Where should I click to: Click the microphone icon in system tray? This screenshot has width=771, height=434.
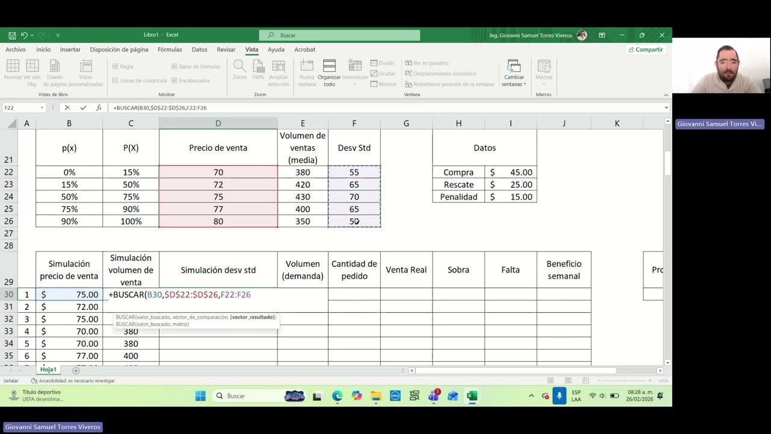tap(560, 396)
